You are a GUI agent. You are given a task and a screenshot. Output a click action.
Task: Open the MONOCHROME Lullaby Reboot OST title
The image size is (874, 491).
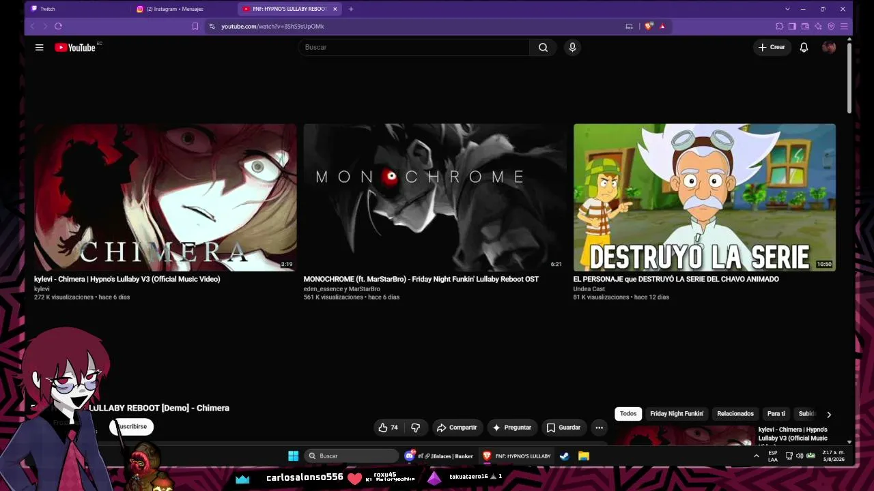point(421,279)
